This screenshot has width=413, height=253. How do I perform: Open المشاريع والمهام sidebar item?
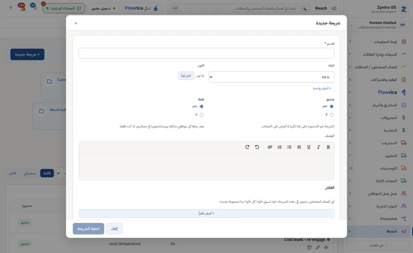378,105
